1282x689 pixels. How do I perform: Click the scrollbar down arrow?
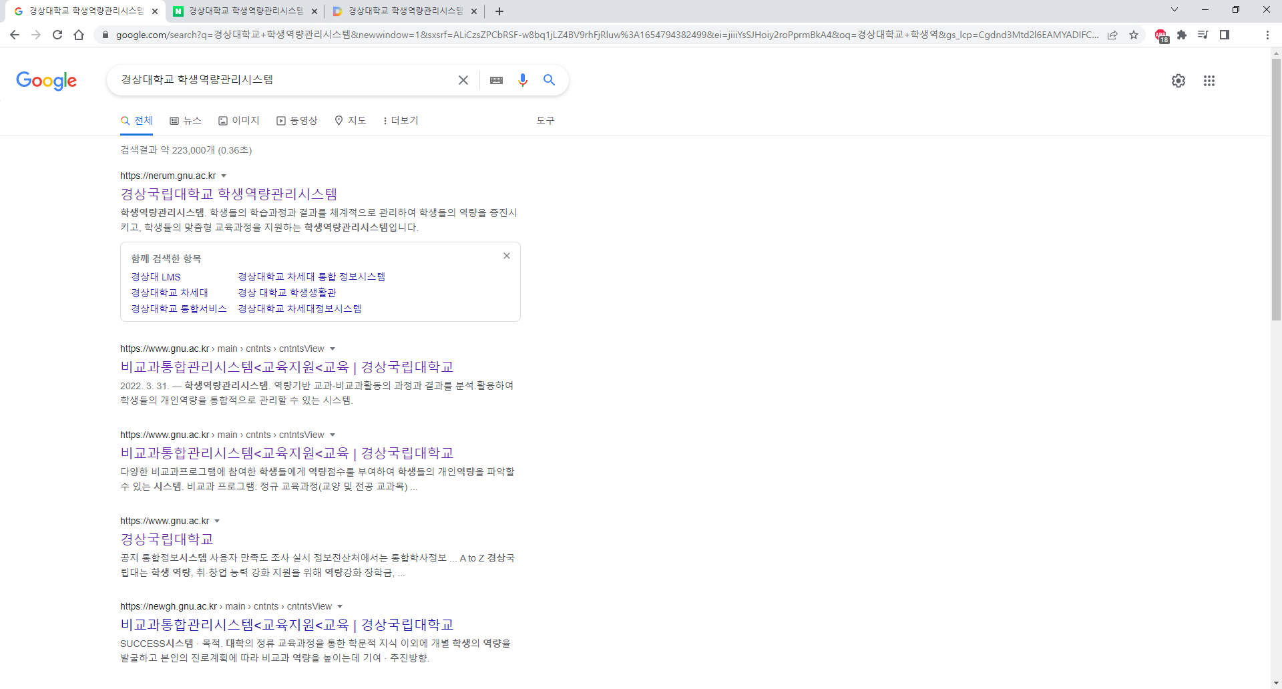(x=1276, y=684)
